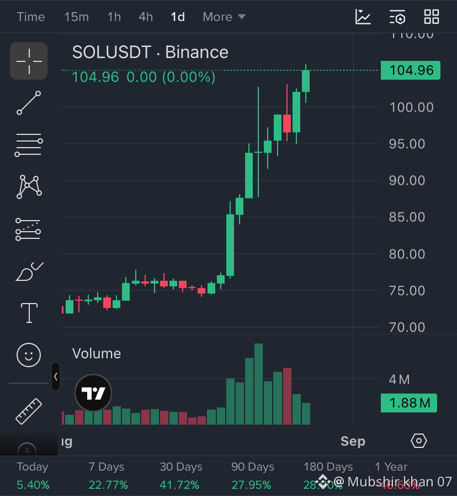Select the XABCD pattern tool
The image size is (457, 496).
29,187
